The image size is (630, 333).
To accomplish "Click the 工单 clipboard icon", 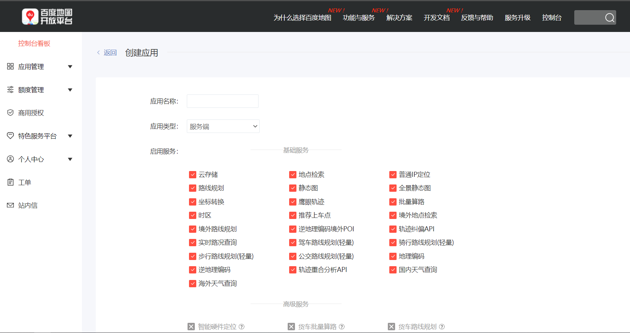I will pyautogui.click(x=10, y=182).
